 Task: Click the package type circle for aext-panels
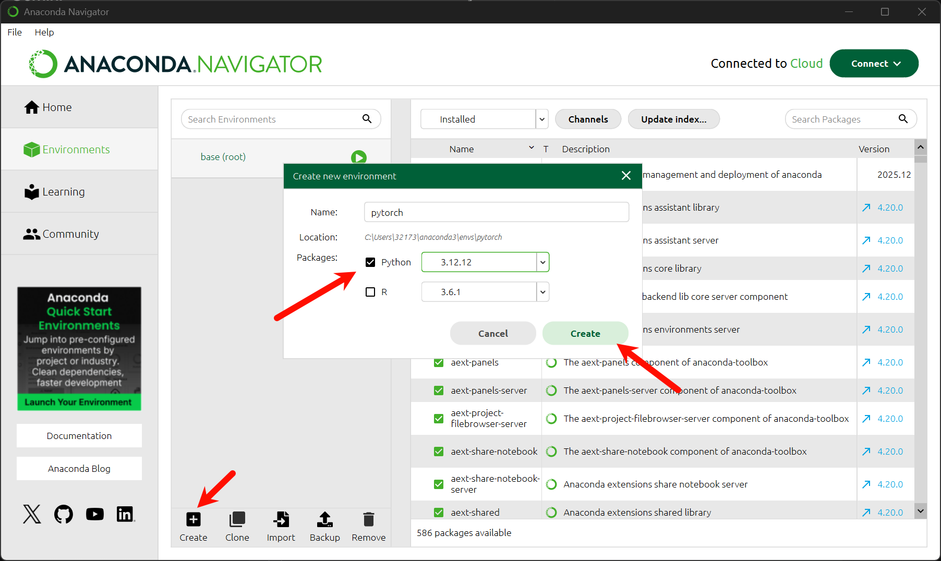coord(551,362)
